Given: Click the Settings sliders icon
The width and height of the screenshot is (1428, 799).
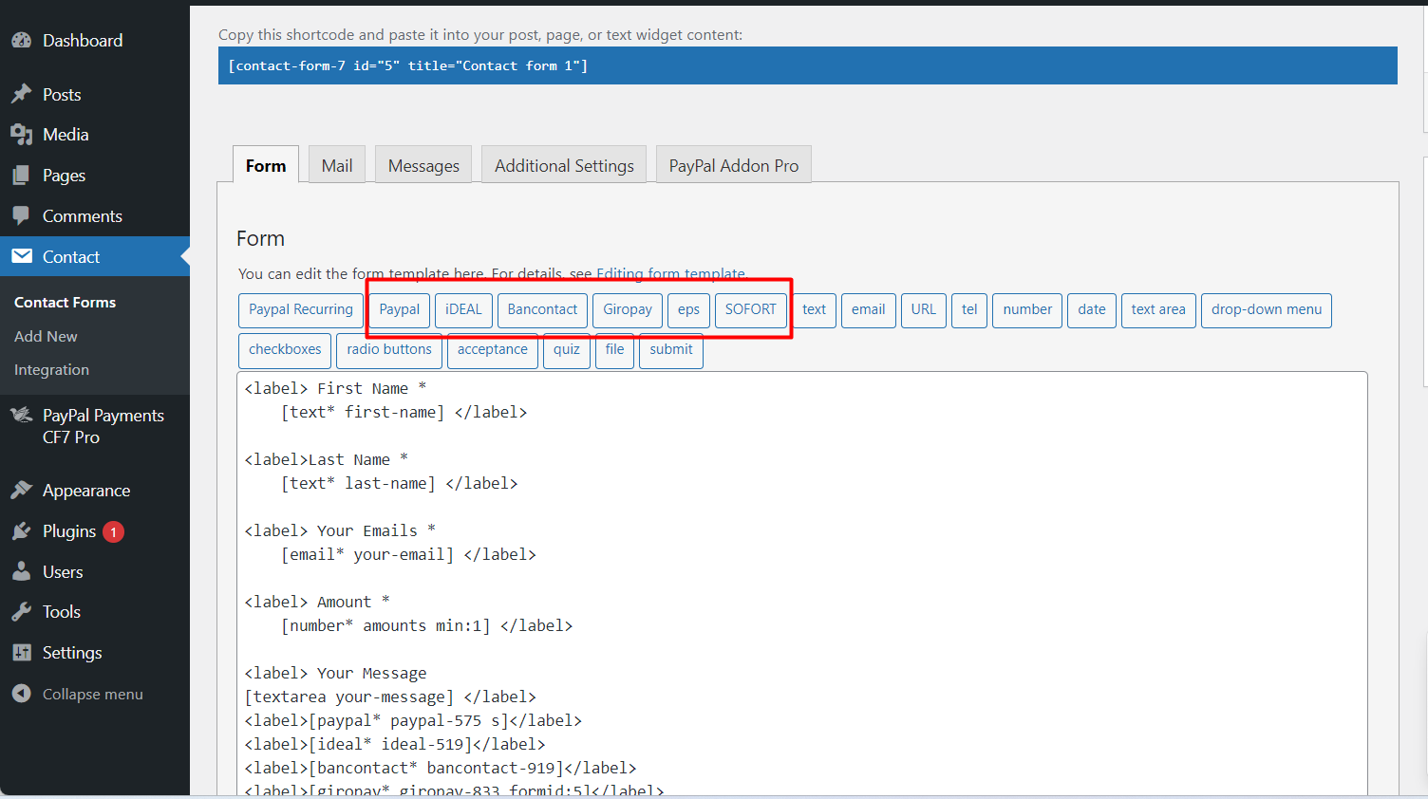Looking at the screenshot, I should click(21, 653).
